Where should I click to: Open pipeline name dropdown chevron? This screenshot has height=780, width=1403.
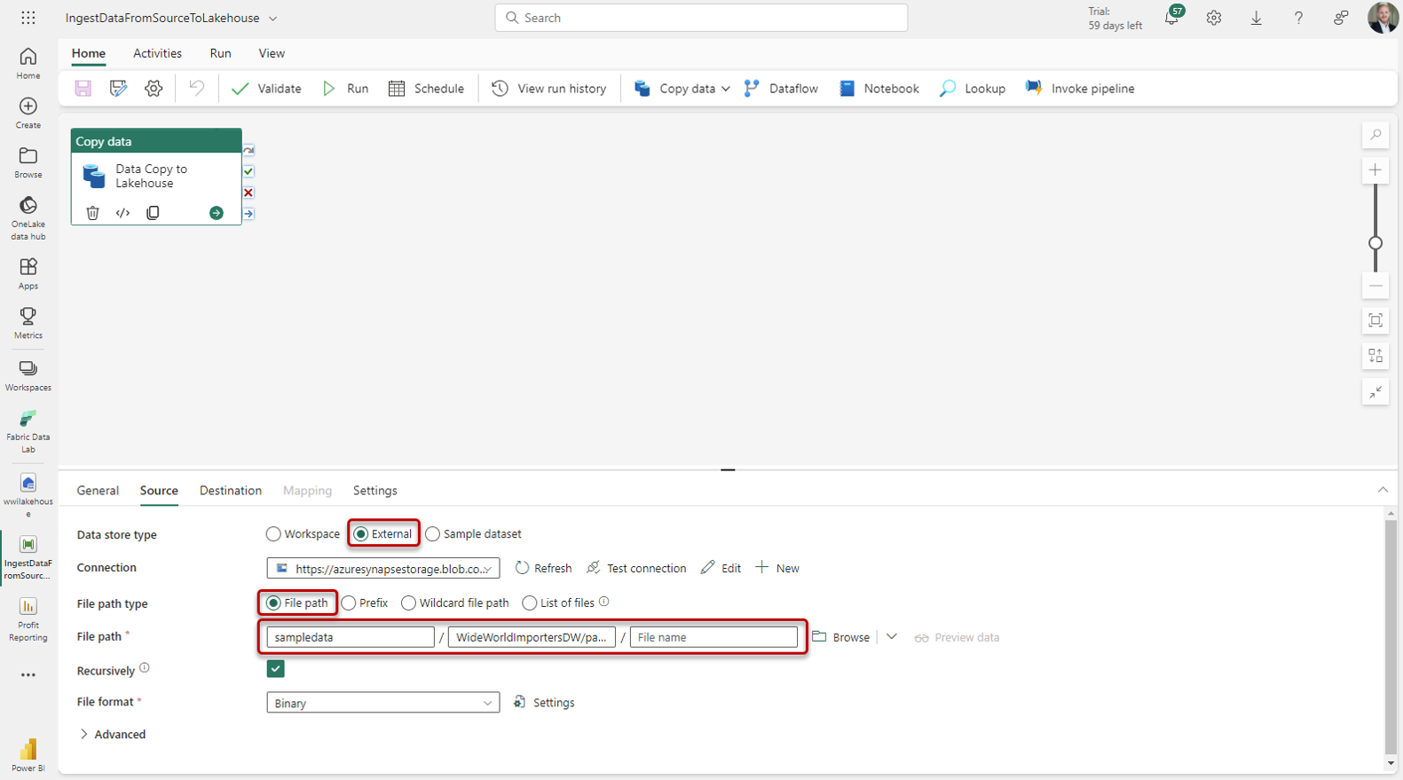click(273, 19)
